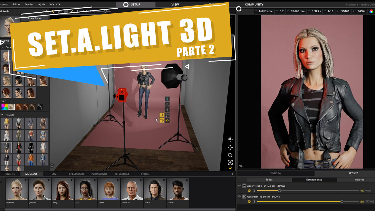
Task: Open the 1/125 s shutter dropdown
Action: (x=314, y=11)
